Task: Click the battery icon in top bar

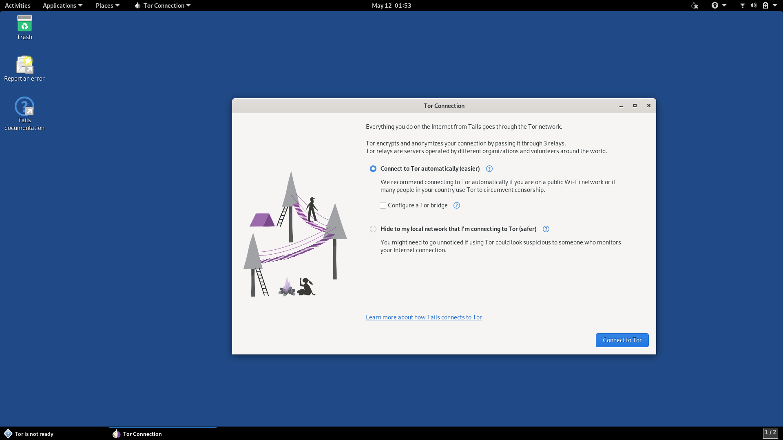Action: pos(765,6)
